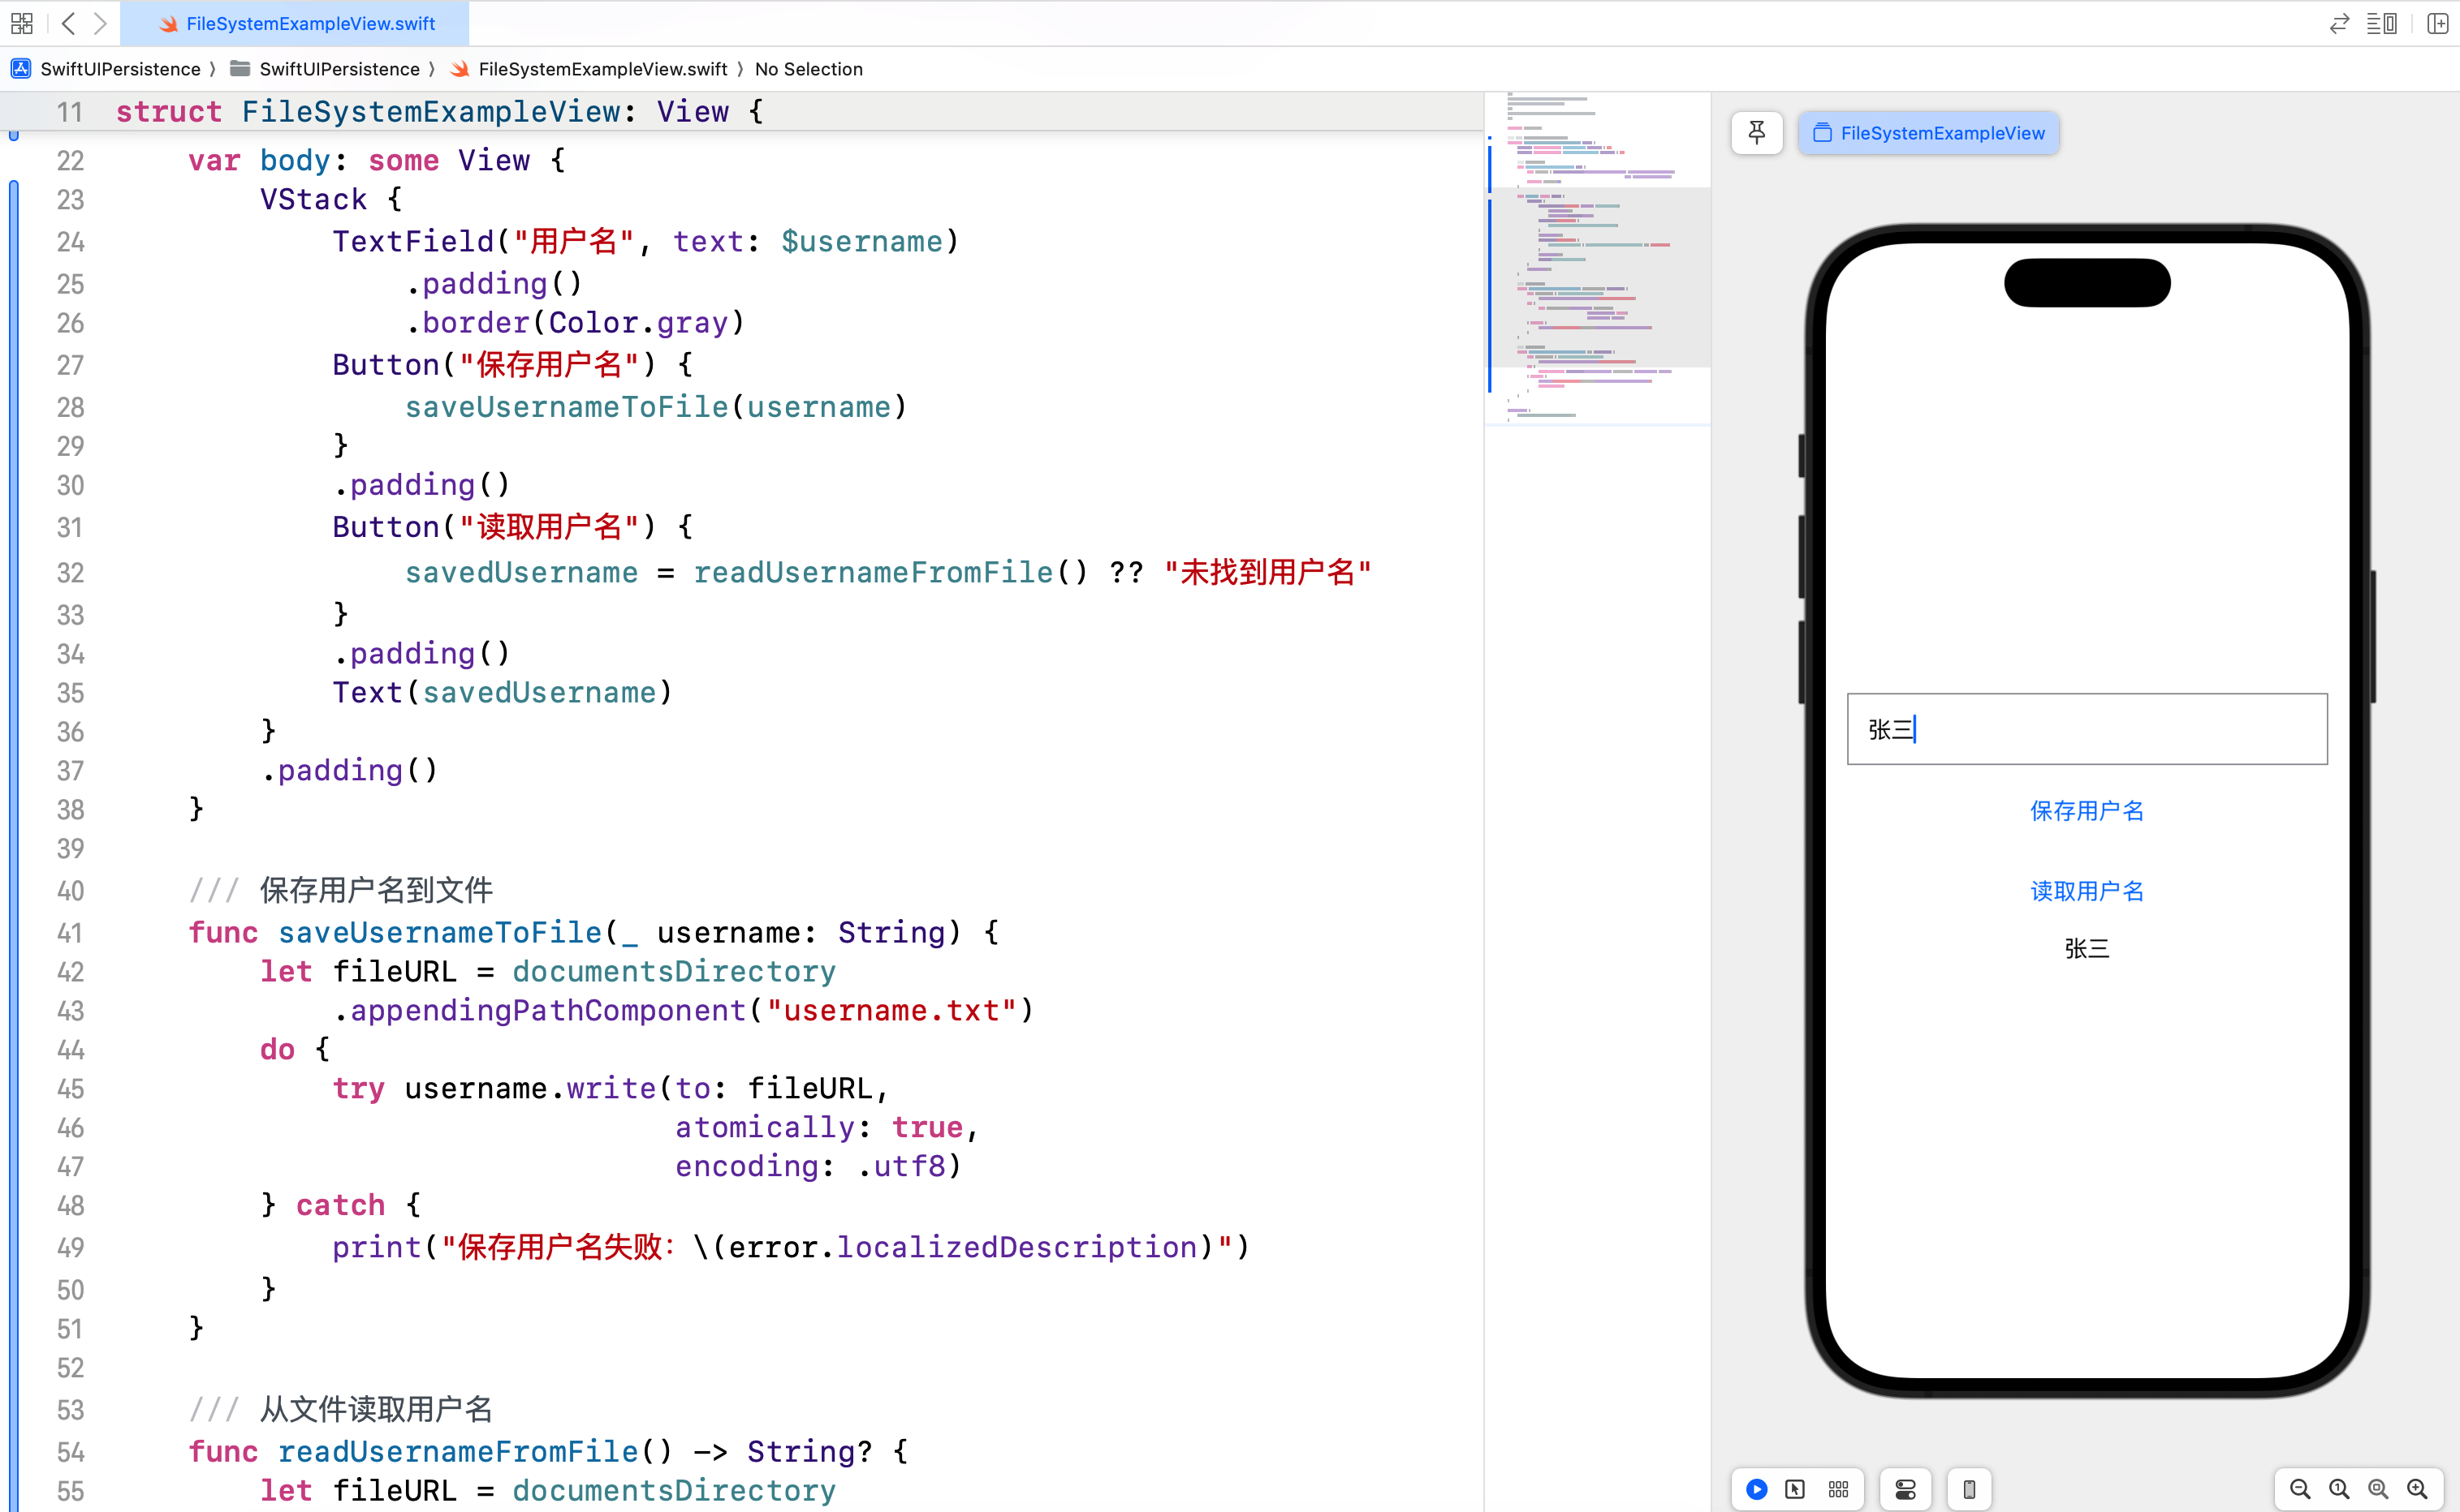This screenshot has width=2460, height=1512.
Task: Click "username.txt" string on line 43
Action: (x=891, y=1011)
